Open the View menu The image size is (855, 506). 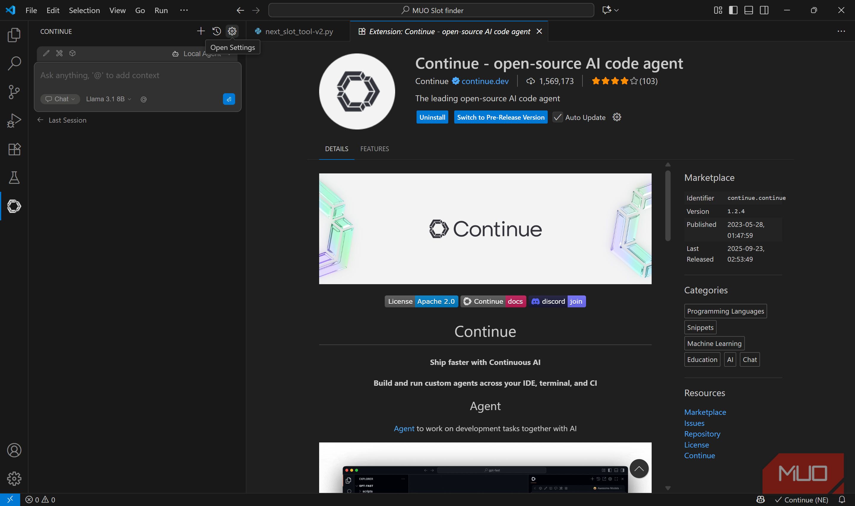[x=117, y=10]
